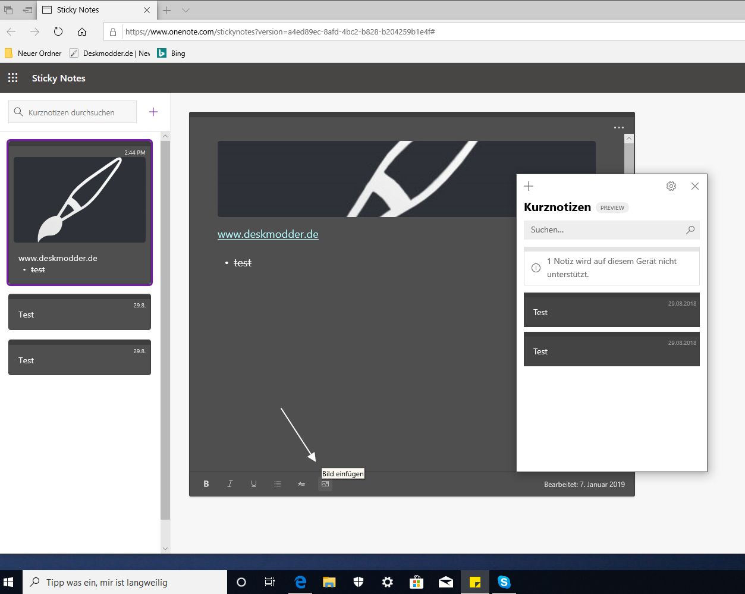Show the set-aside tabs icon

(x=8, y=10)
